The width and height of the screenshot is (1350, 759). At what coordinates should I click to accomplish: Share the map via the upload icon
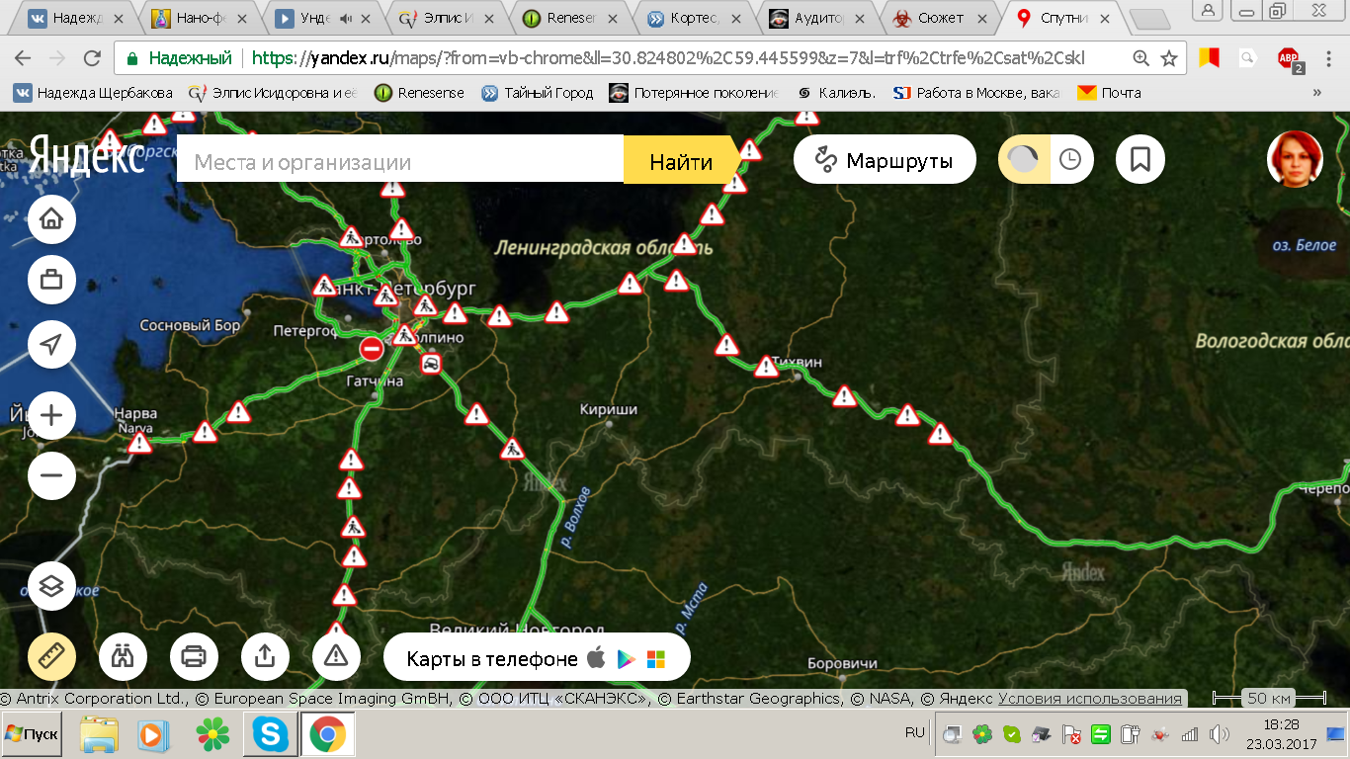pyautogui.click(x=265, y=655)
